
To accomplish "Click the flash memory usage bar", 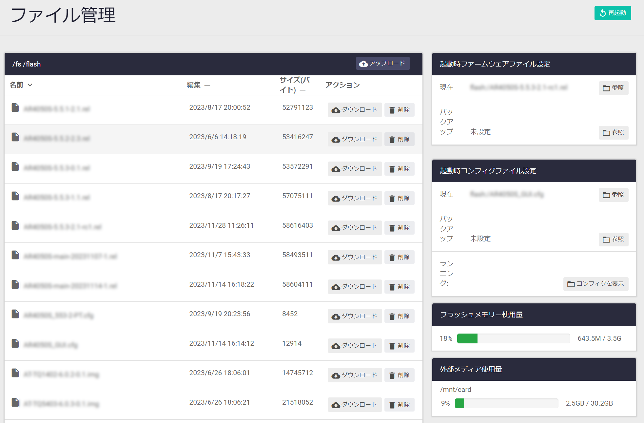I will click(x=513, y=338).
